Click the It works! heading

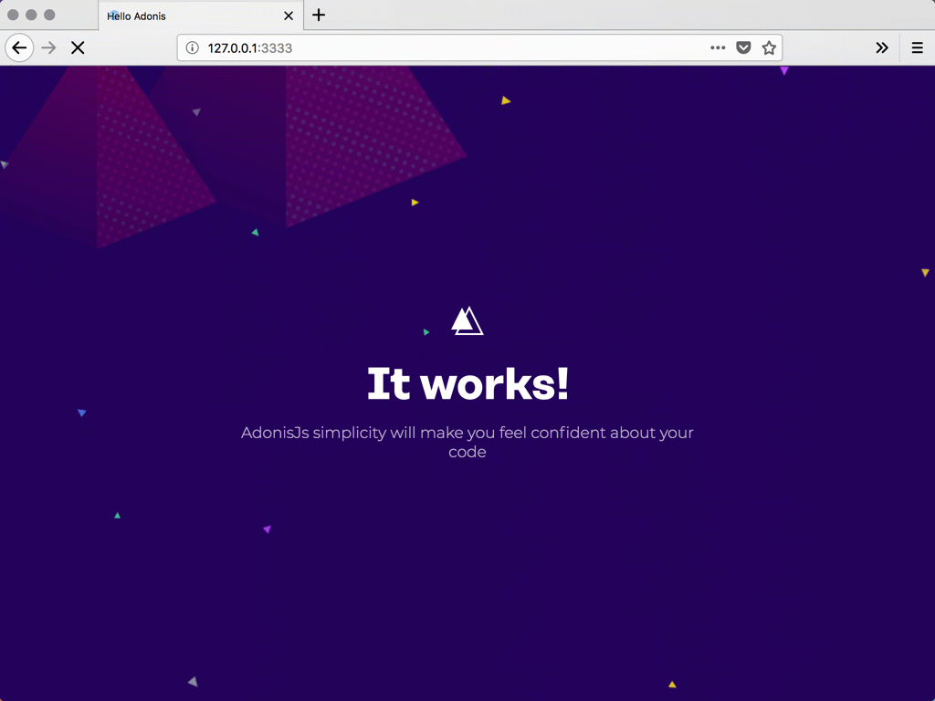(x=467, y=384)
